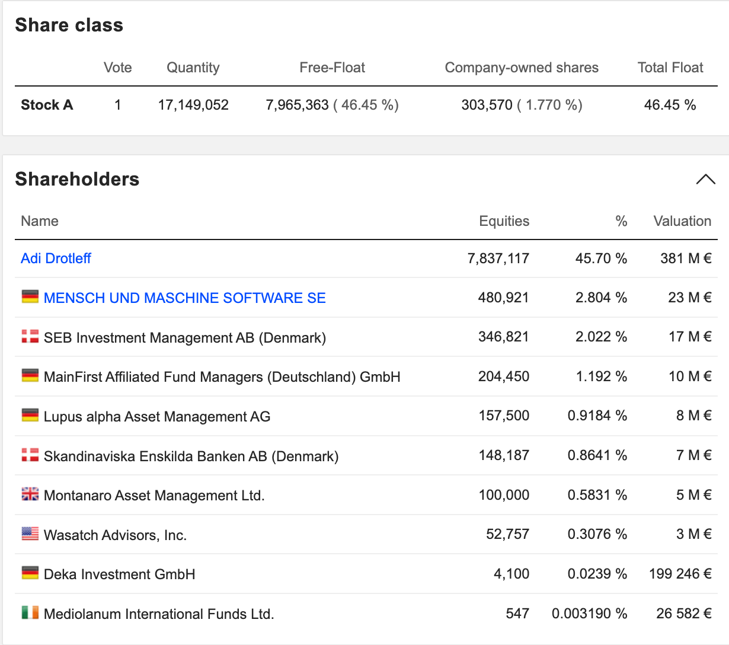Select Mediolanum International Funds Ltd. name

click(159, 614)
